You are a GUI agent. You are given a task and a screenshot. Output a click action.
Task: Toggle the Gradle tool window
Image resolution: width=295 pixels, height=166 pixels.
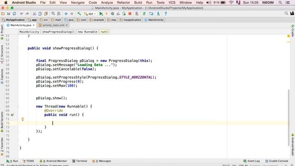293,30
